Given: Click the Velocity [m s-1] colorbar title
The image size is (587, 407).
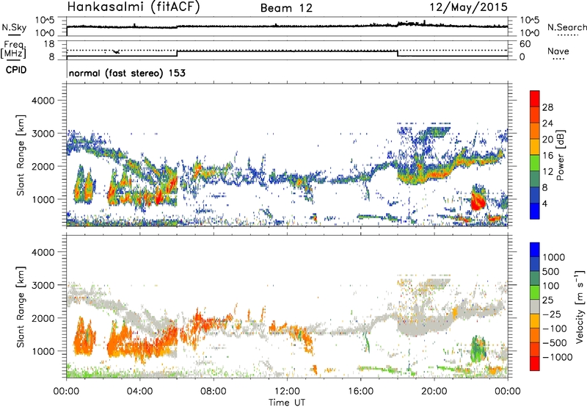Looking at the screenshot, I should click(x=580, y=306).
